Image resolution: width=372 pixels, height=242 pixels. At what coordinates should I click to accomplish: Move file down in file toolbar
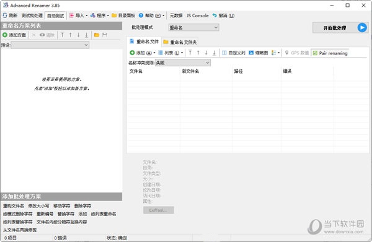[206, 53]
